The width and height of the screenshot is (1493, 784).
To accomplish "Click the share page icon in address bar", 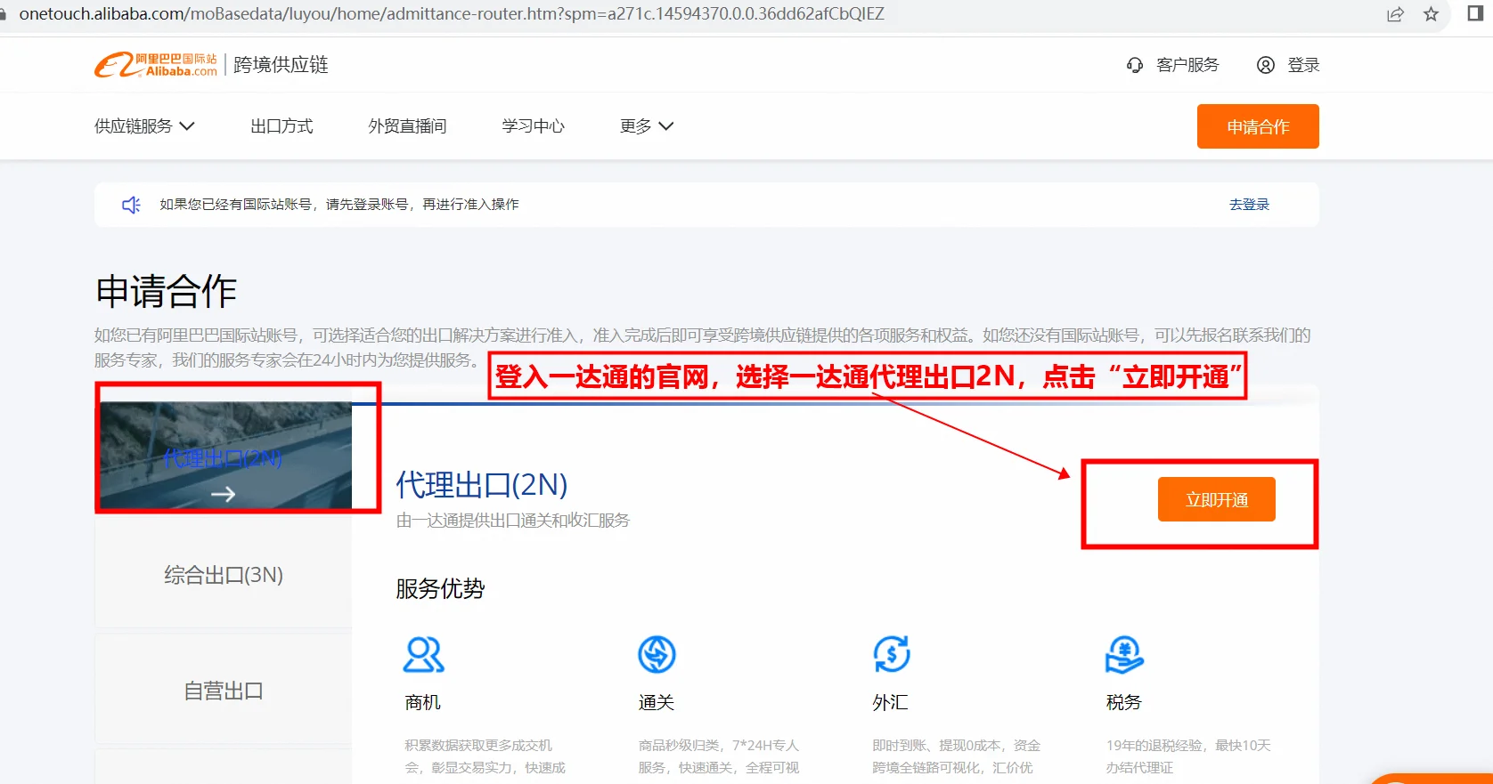I will click(1395, 14).
